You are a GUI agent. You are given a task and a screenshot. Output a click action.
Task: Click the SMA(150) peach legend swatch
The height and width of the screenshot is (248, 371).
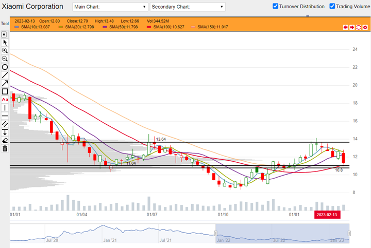point(193,27)
